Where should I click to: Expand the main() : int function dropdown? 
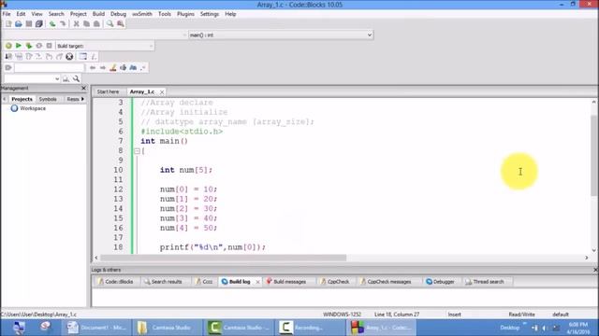pyautogui.click(x=370, y=35)
